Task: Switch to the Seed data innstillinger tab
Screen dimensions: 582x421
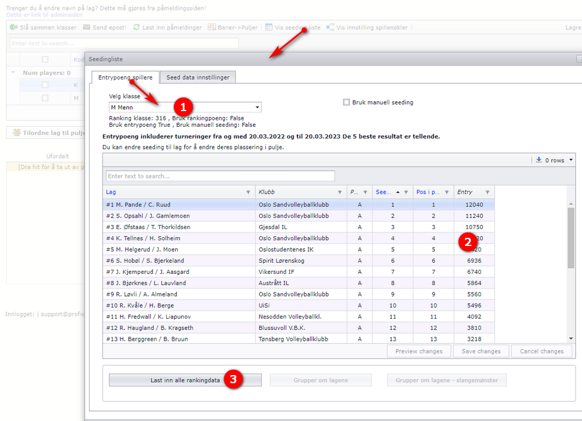Action: 197,77
